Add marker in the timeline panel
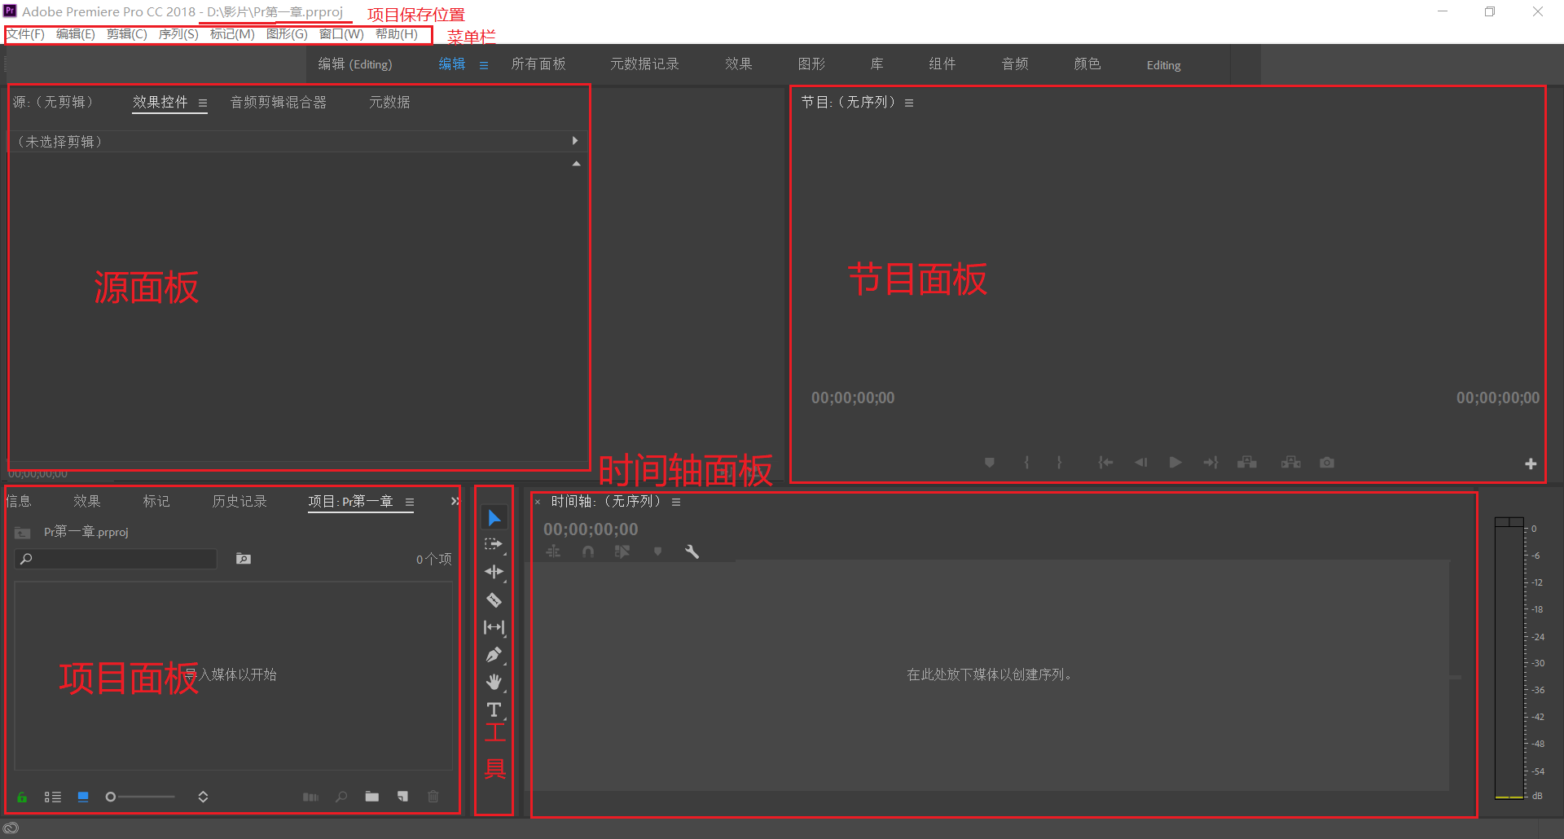Screen dimensions: 1564x839 658,551
